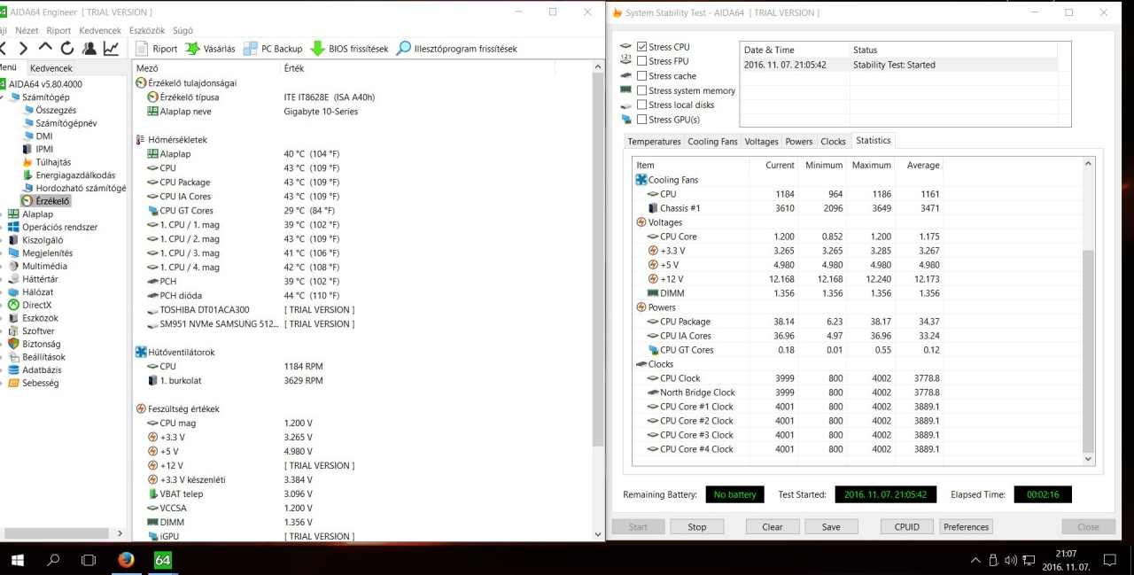Open Illesztőprogram frissítések driver updates

click(x=456, y=49)
